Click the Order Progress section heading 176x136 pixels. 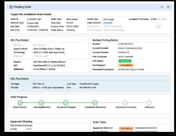19,97
